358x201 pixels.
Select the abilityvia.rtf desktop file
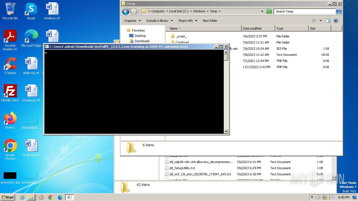point(31,66)
